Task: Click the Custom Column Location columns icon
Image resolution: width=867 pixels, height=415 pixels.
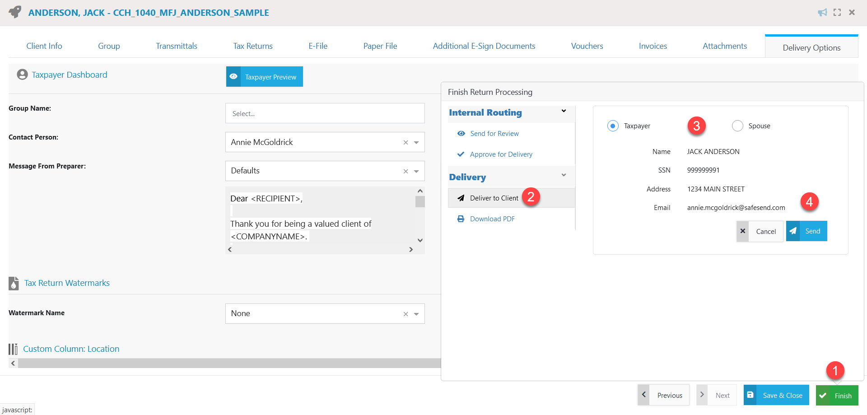Action: 12,349
